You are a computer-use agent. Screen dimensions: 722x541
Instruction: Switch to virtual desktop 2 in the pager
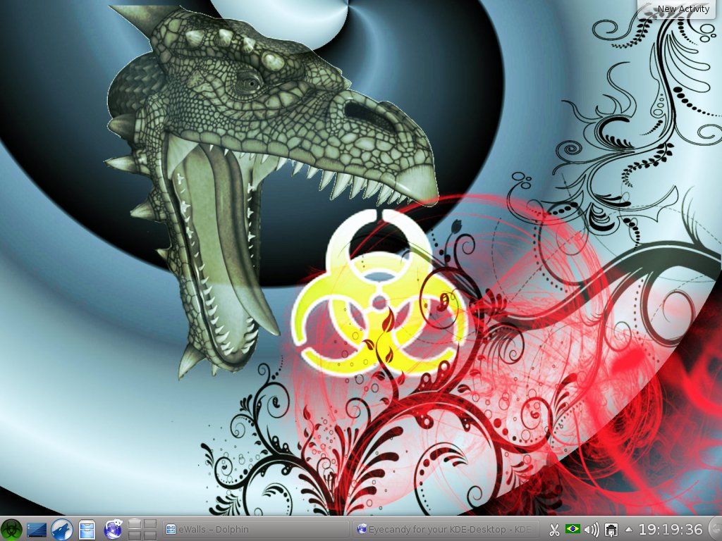click(x=149, y=523)
